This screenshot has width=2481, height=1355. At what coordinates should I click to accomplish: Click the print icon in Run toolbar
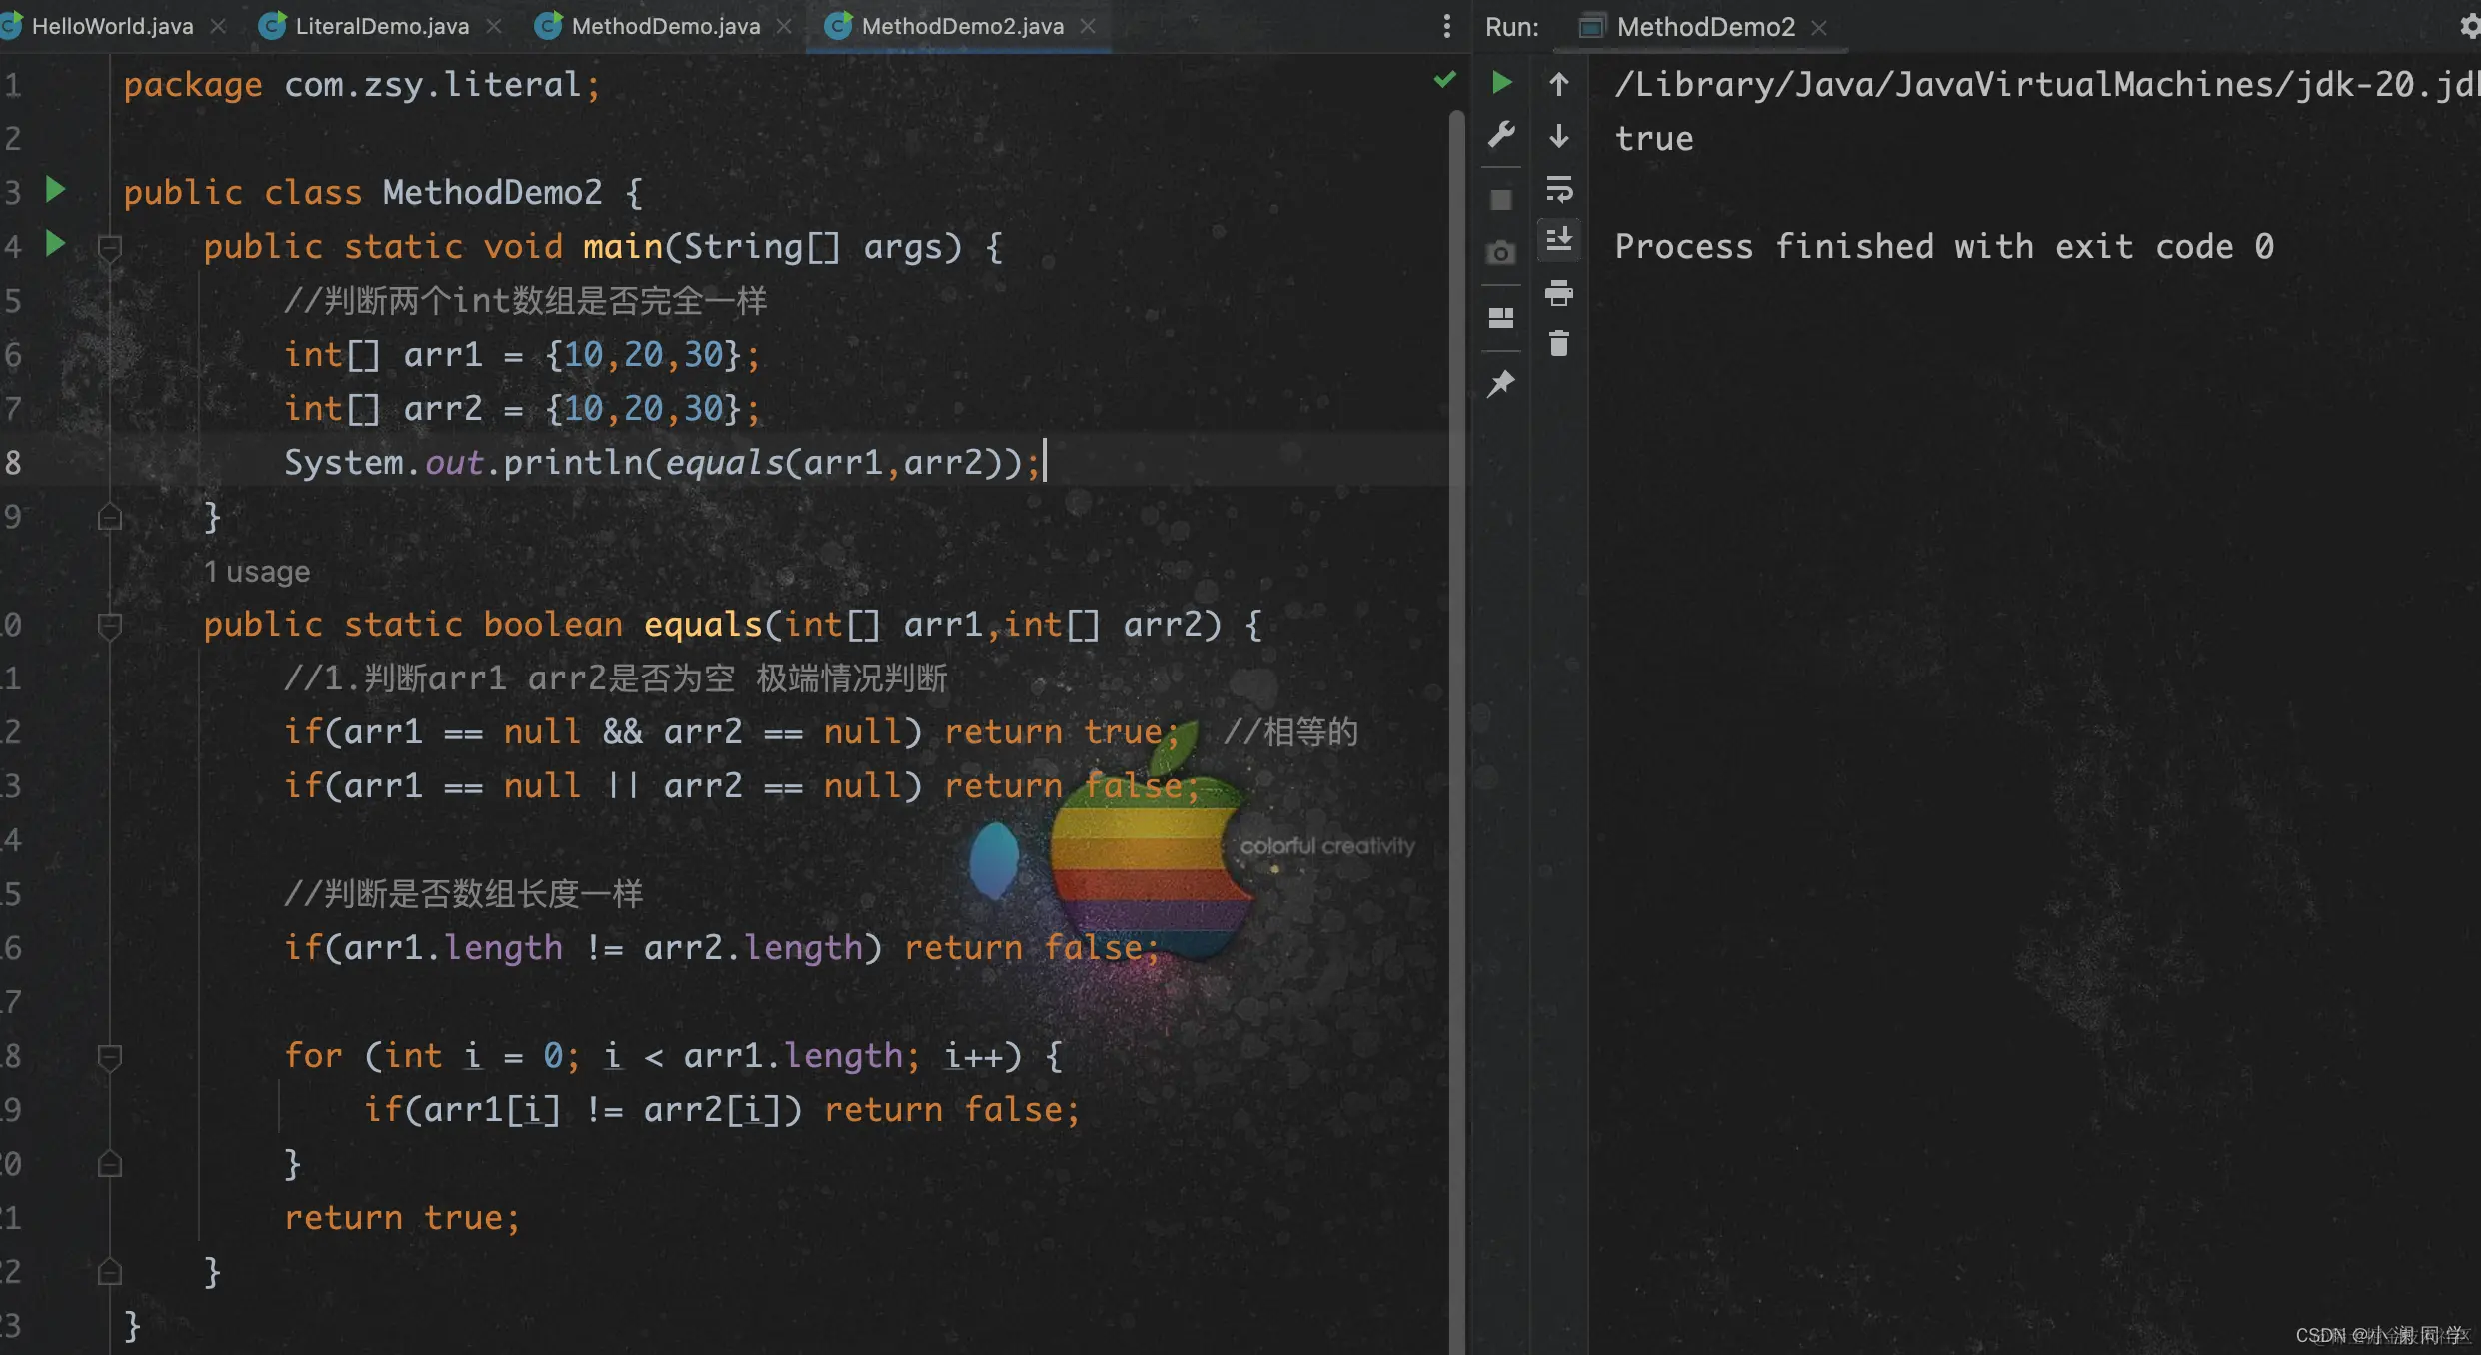(1558, 293)
